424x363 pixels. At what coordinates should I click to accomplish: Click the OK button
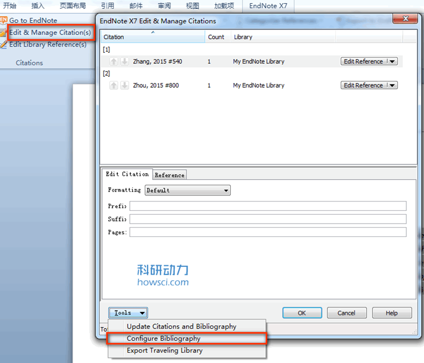point(302,313)
